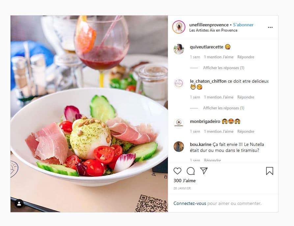This screenshot has width=294, height=226.
Task: Open Les Artistes Aix en Provence location
Action: point(213,30)
